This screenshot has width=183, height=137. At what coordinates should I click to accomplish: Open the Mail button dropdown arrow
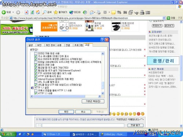(x=95, y=12)
